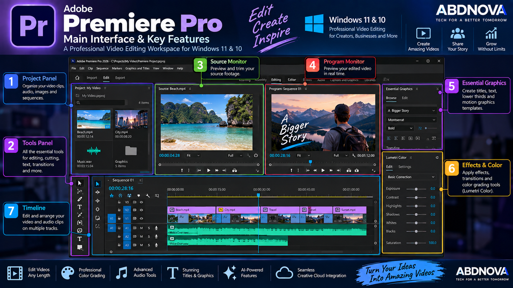The height and width of the screenshot is (288, 513).
Task: Solo audio track A2
Action: tap(149, 237)
